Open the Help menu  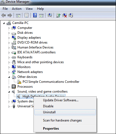(40, 9)
